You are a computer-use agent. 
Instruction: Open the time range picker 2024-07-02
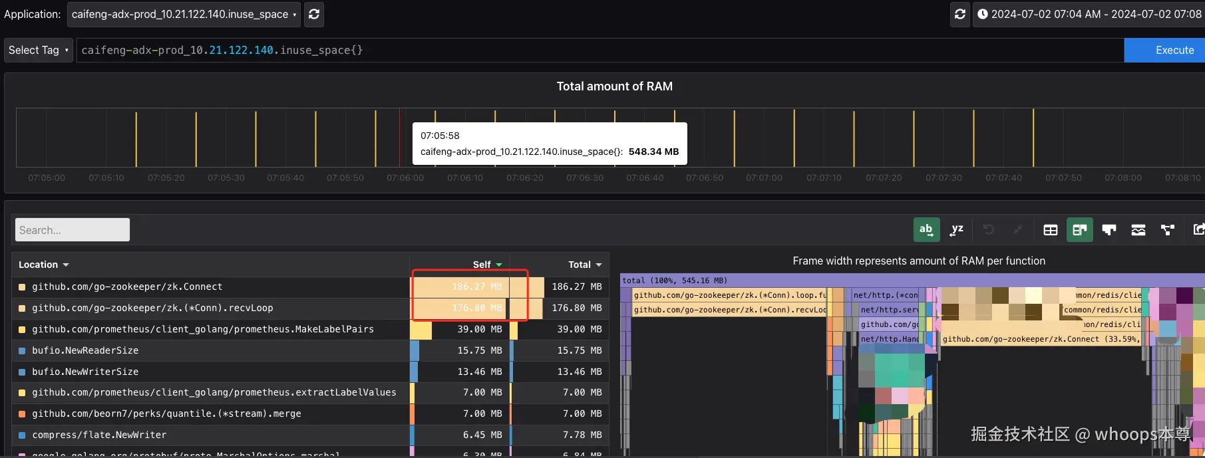(x=1089, y=14)
